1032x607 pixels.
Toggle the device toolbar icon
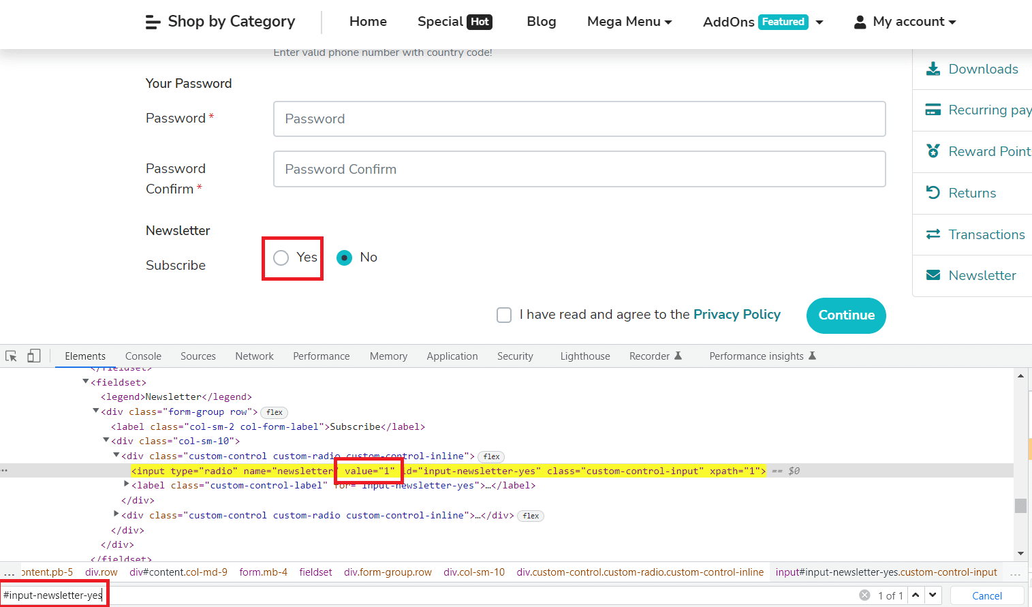click(x=33, y=356)
